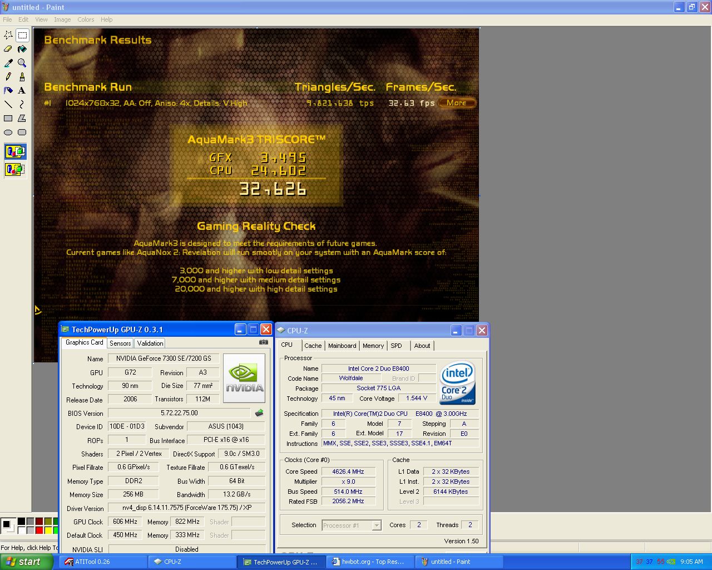Viewport: 712px width, 570px height.
Task: Pick the dark red color swatch
Action: (x=39, y=522)
